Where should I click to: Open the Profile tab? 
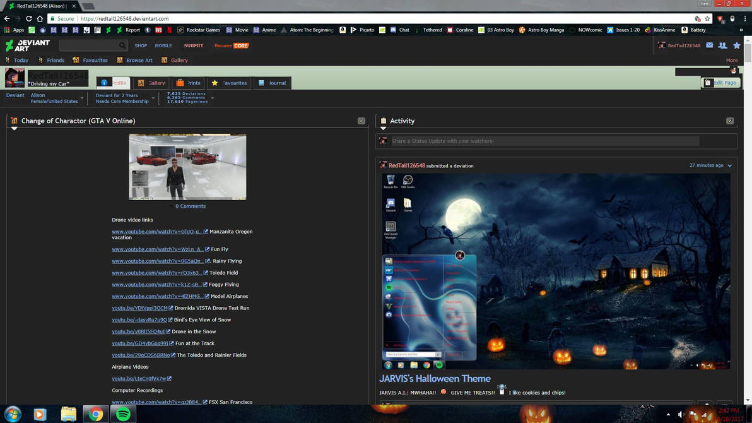(113, 83)
